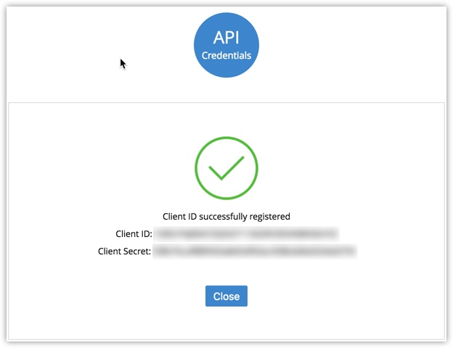The image size is (453, 348).
Task: Select the blurred Client Secret value
Action: tap(254, 252)
